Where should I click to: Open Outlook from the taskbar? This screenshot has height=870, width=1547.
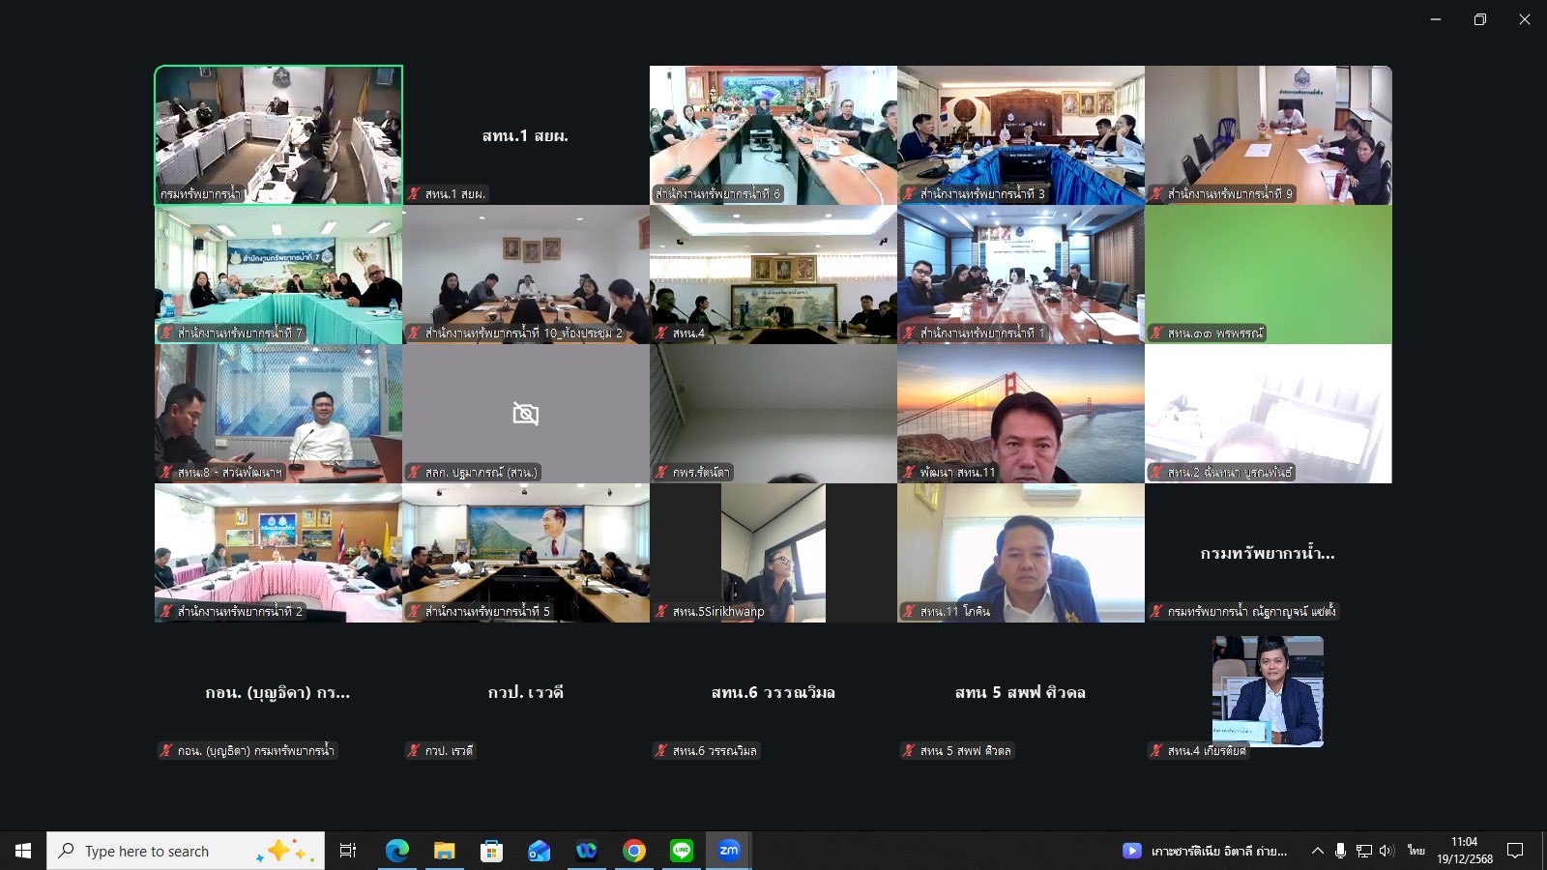[539, 851]
